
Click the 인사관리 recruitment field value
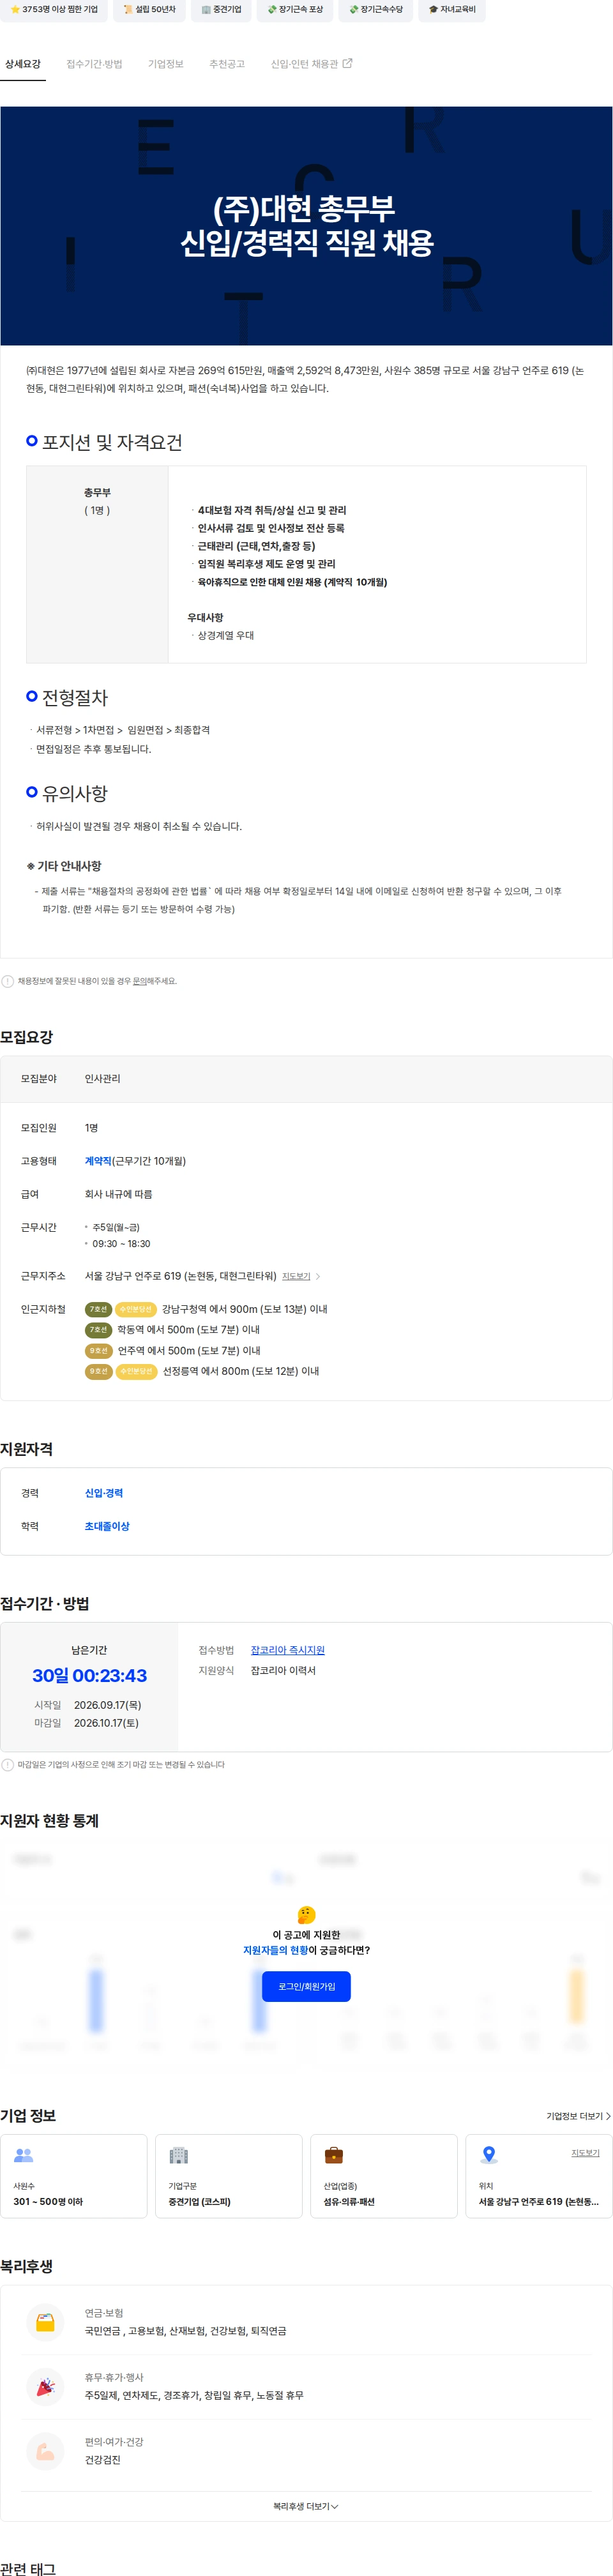click(x=102, y=1079)
